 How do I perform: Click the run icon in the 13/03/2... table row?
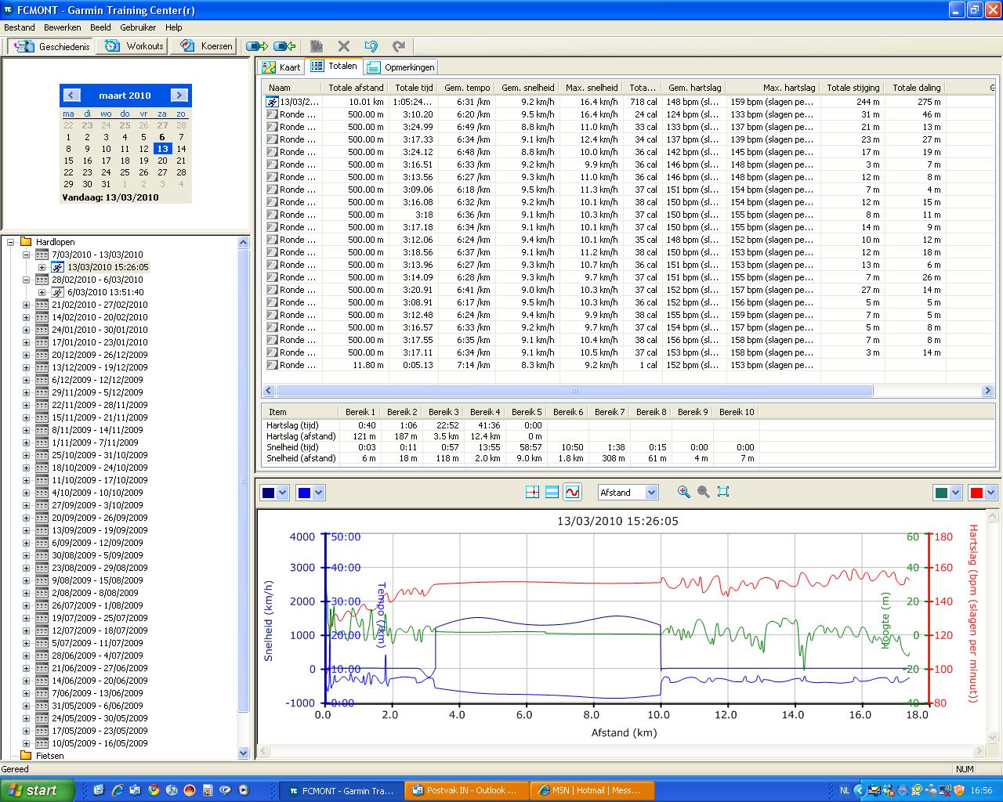(272, 102)
